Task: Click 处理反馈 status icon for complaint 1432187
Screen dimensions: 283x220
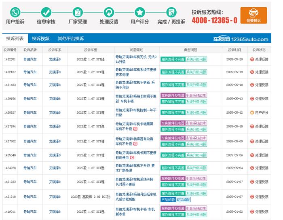Action: click(252, 72)
